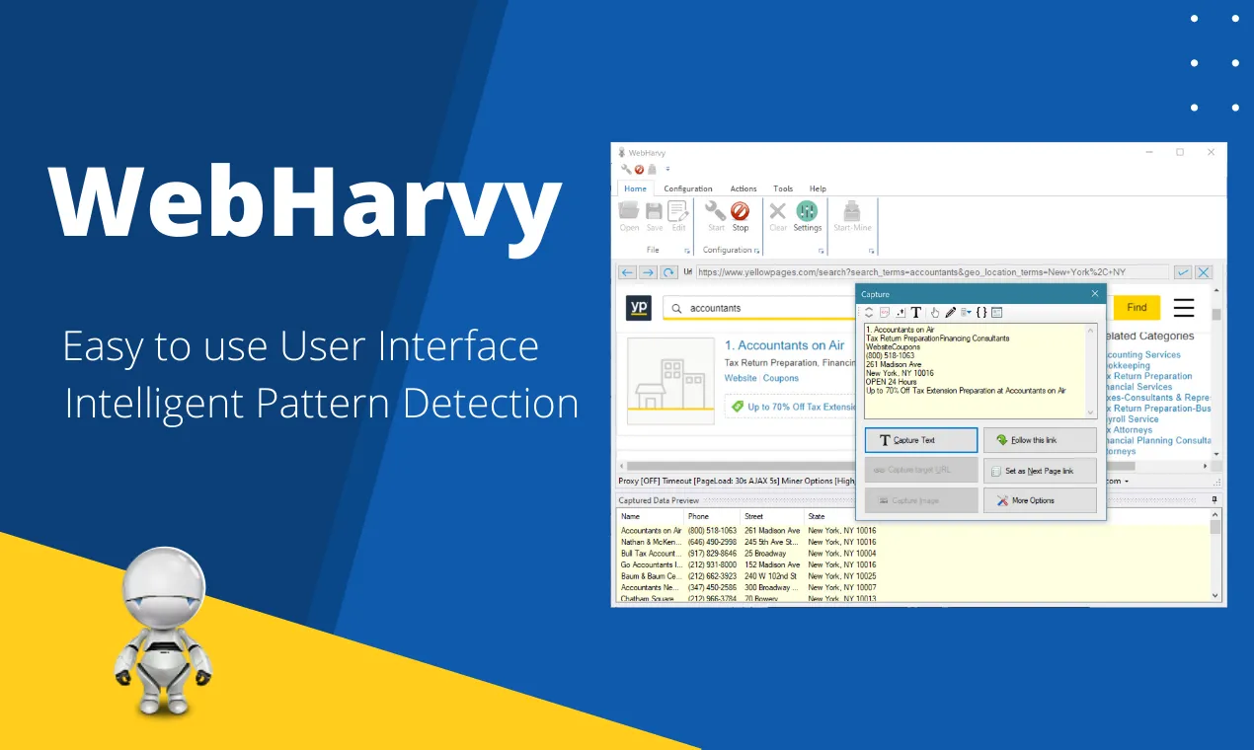1254x750 pixels.
Task: Select the Capture Text tool in Capture toolbar
Action: pyautogui.click(x=916, y=313)
